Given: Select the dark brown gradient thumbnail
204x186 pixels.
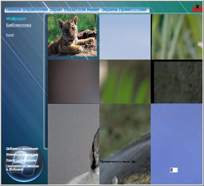Looking at the screenshot, I should 74,82.
